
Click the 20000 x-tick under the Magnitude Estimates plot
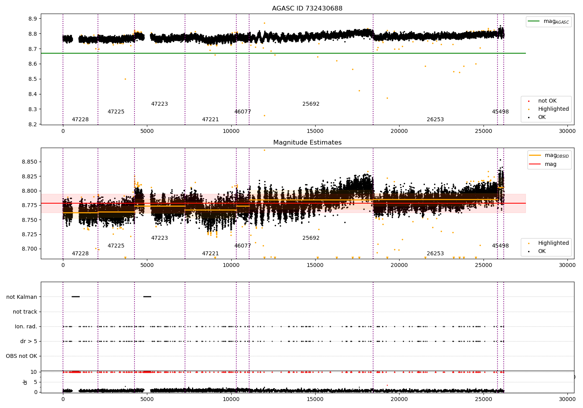tap(399, 265)
